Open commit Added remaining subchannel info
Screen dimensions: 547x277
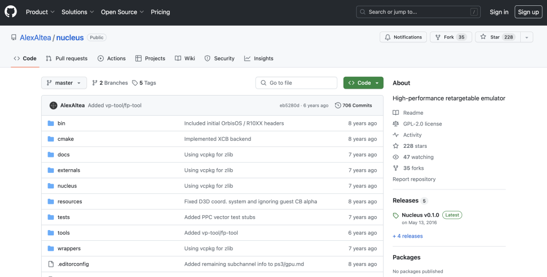[244, 264]
